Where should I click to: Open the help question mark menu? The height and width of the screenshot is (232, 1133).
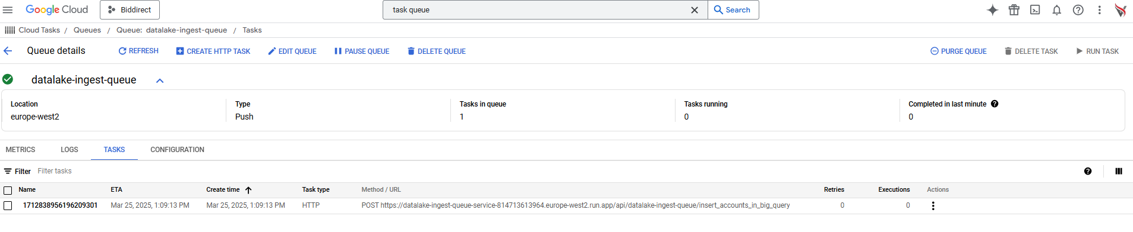pyautogui.click(x=1078, y=10)
